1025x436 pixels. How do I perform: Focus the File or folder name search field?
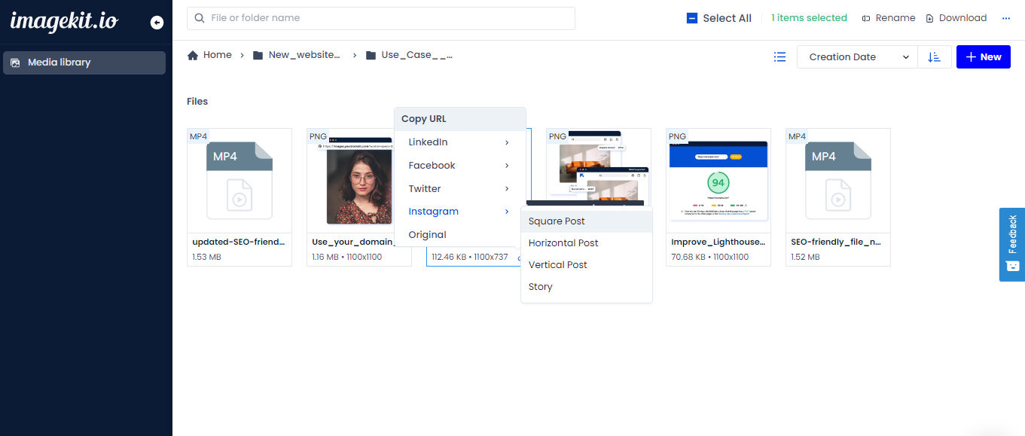click(x=381, y=18)
